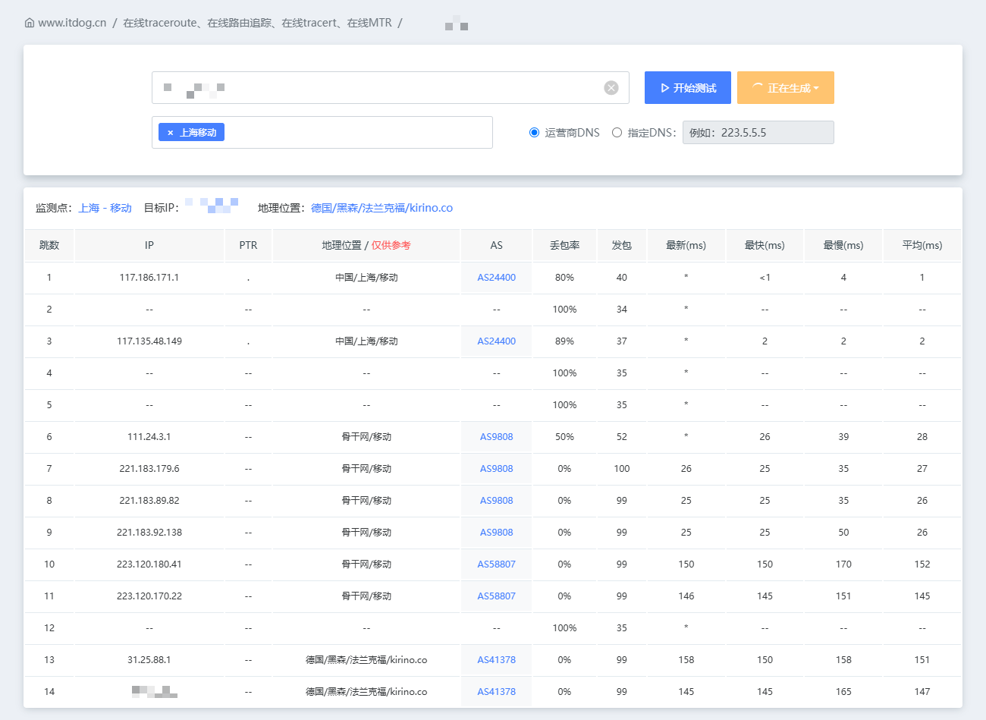The height and width of the screenshot is (720, 986).
Task: Click the 平均(ms) column header
Action: pyautogui.click(x=922, y=246)
